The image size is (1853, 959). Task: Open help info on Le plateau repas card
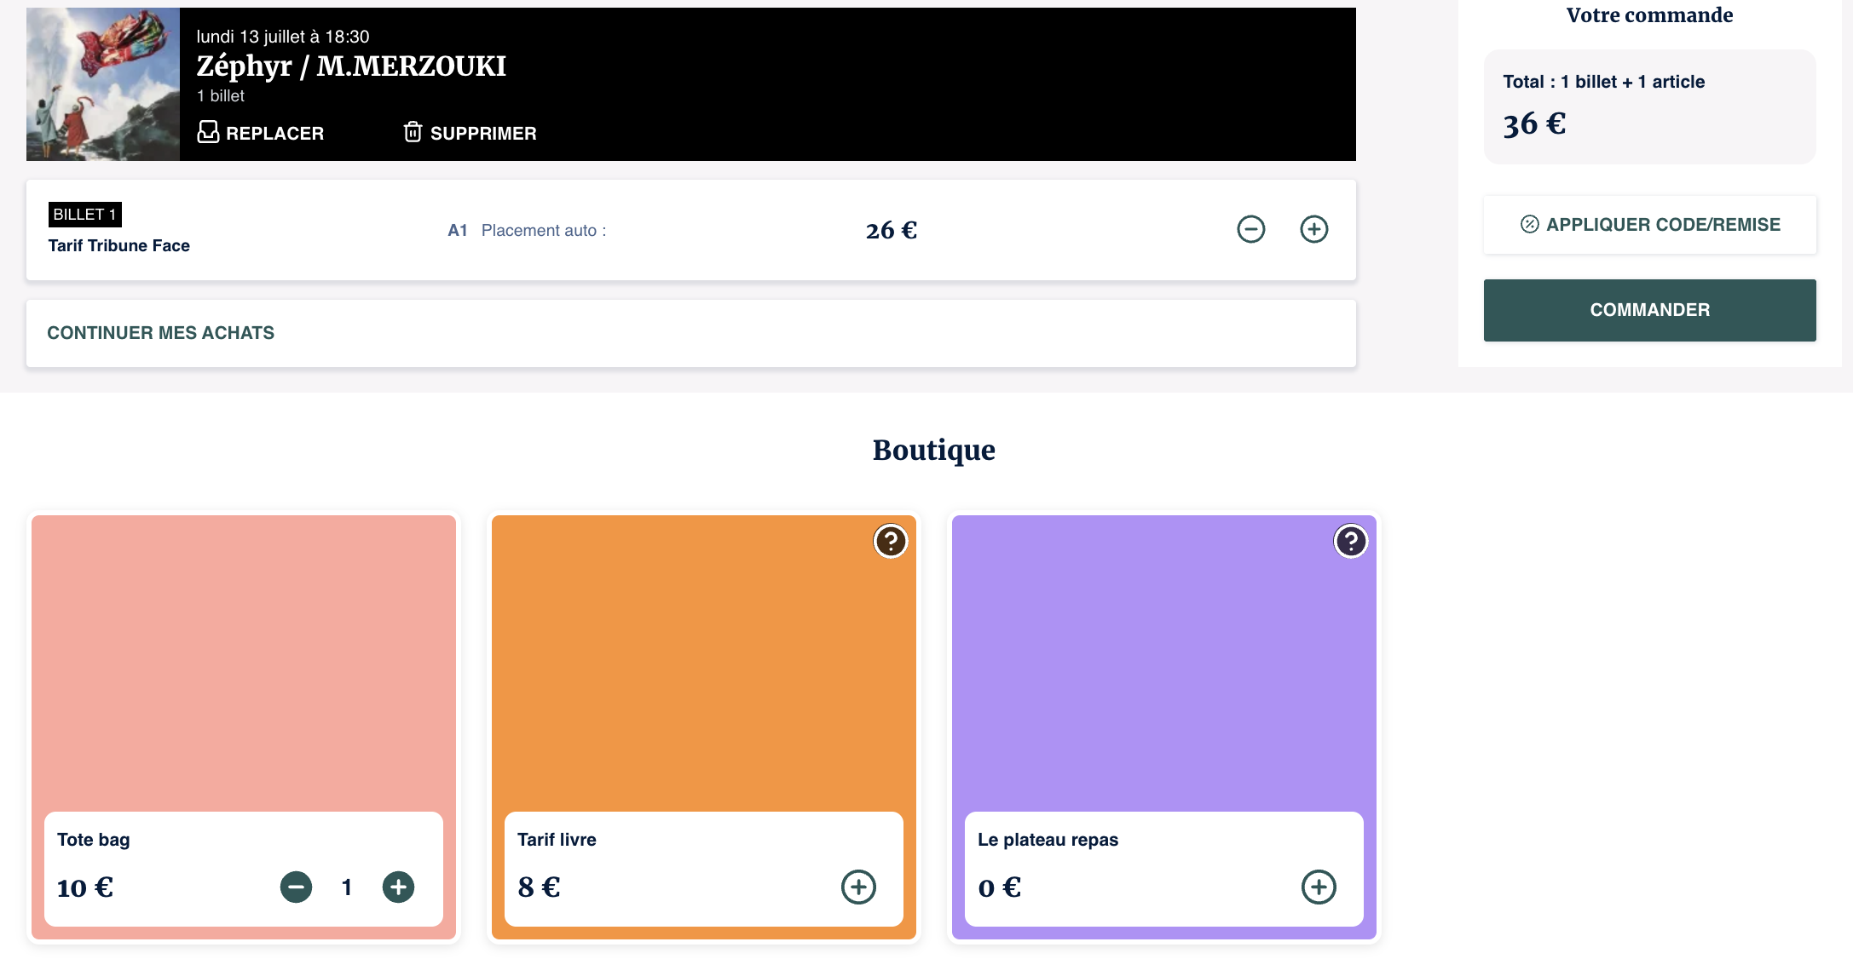[1351, 541]
